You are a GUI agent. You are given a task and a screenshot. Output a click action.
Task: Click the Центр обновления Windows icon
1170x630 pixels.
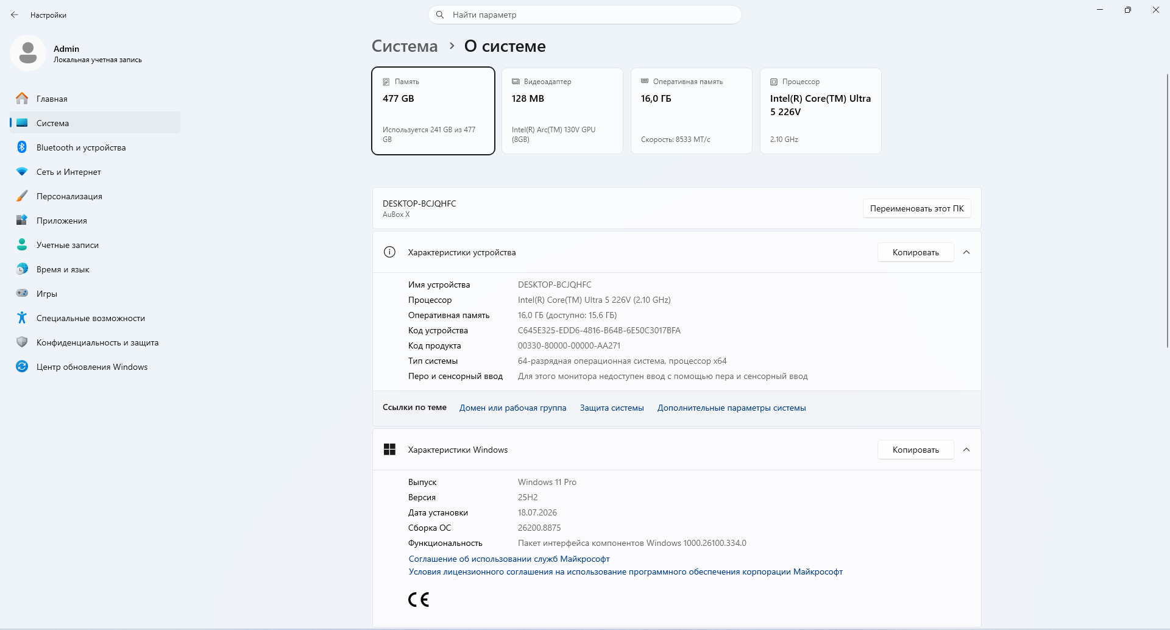22,367
